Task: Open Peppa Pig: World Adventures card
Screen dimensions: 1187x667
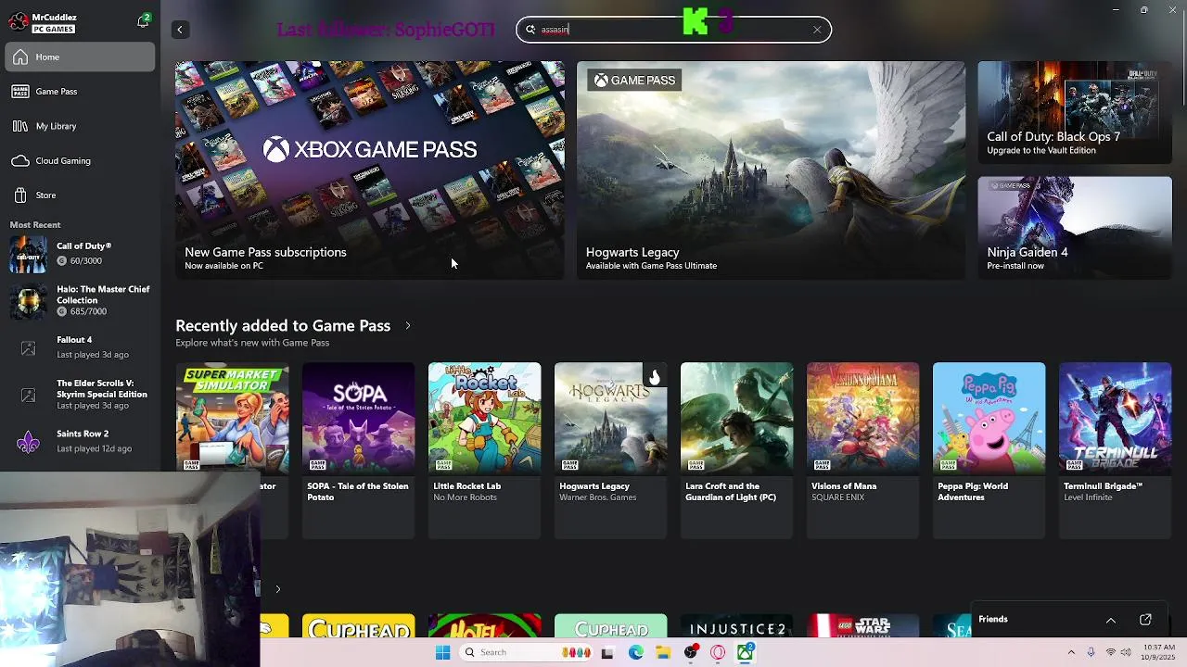Action: pyautogui.click(x=989, y=450)
